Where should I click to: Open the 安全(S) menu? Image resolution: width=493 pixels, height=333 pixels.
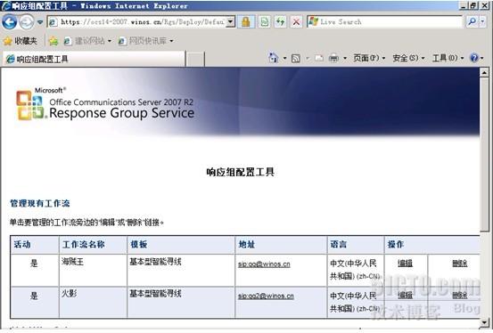(408, 58)
